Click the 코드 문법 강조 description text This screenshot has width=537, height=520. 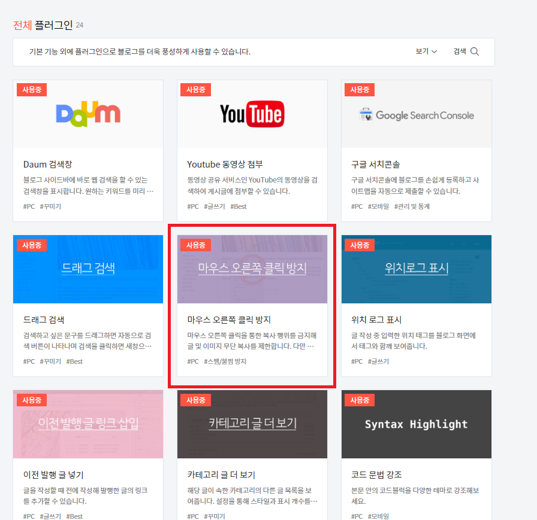click(x=415, y=495)
